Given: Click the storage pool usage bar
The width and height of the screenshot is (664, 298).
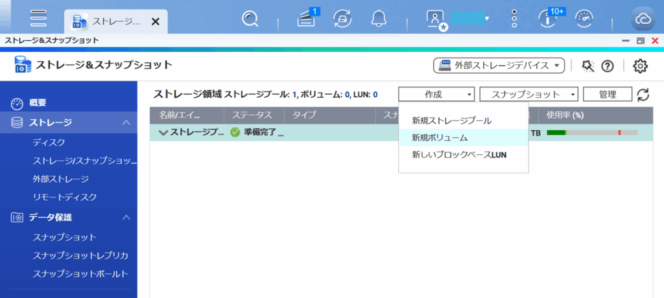Looking at the screenshot, I should point(591,132).
